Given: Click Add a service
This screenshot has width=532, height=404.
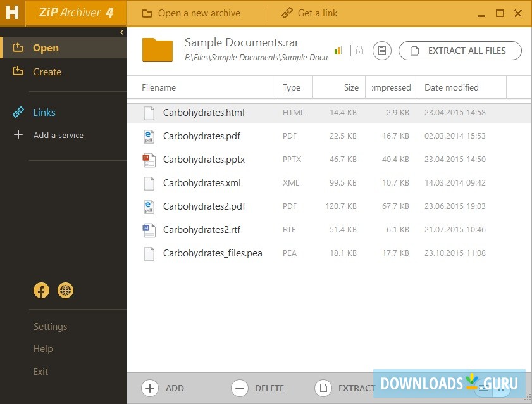Looking at the screenshot, I should point(58,135).
